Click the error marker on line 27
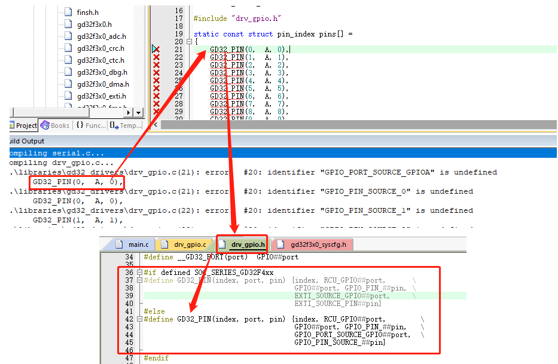 coord(156,96)
